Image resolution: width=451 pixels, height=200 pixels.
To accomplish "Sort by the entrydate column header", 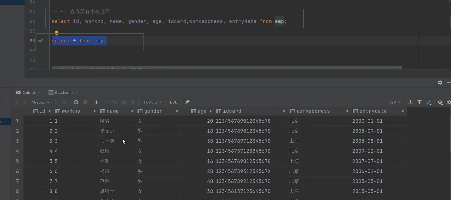I will tap(378, 111).
